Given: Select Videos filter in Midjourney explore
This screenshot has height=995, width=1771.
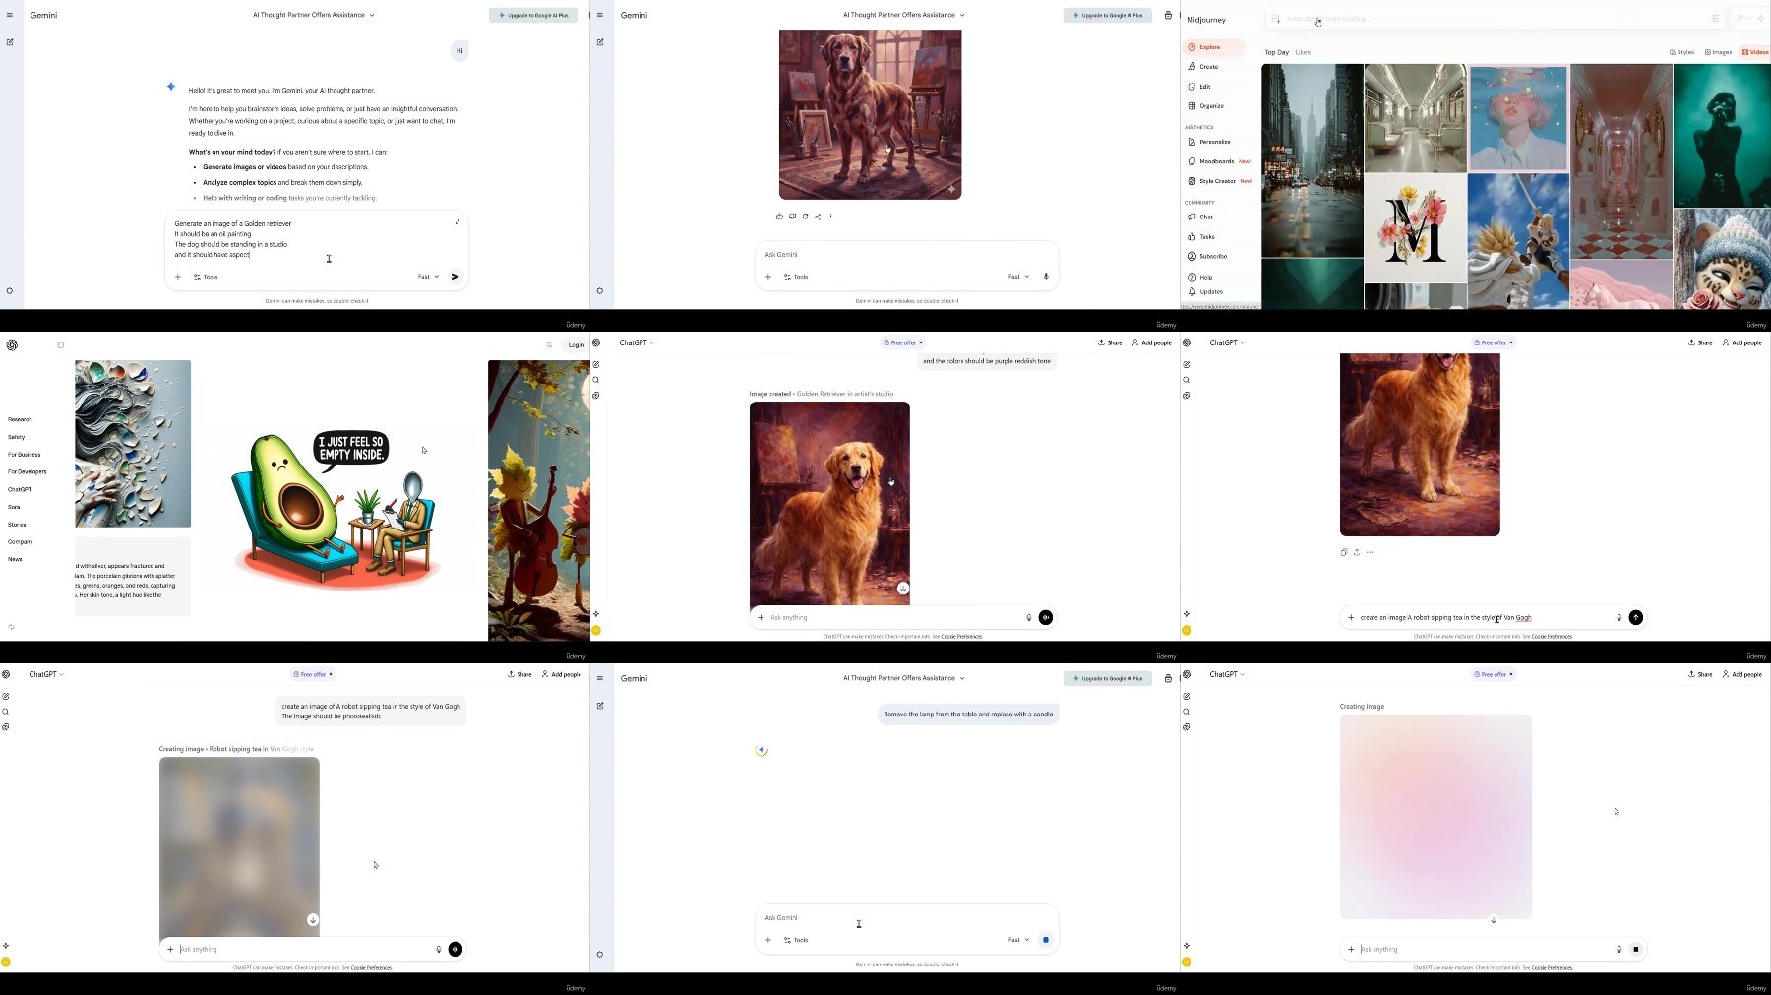Looking at the screenshot, I should click(x=1755, y=52).
